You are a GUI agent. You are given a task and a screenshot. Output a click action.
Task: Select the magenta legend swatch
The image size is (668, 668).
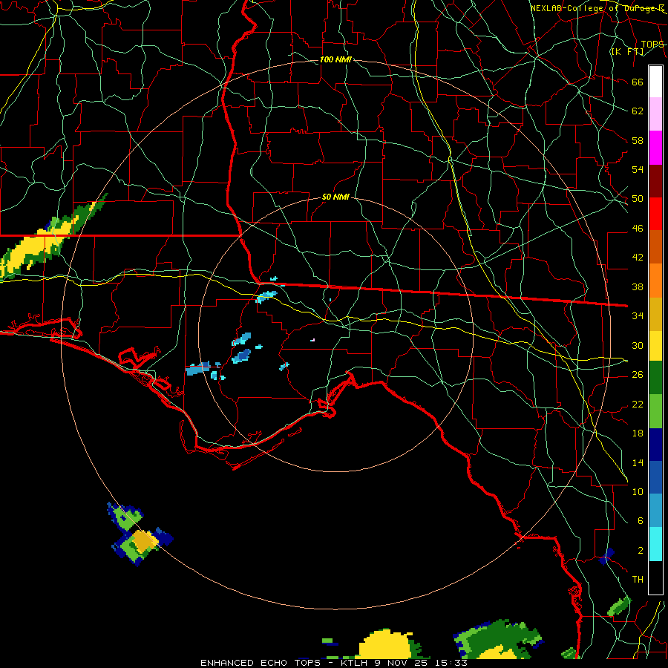655,148
